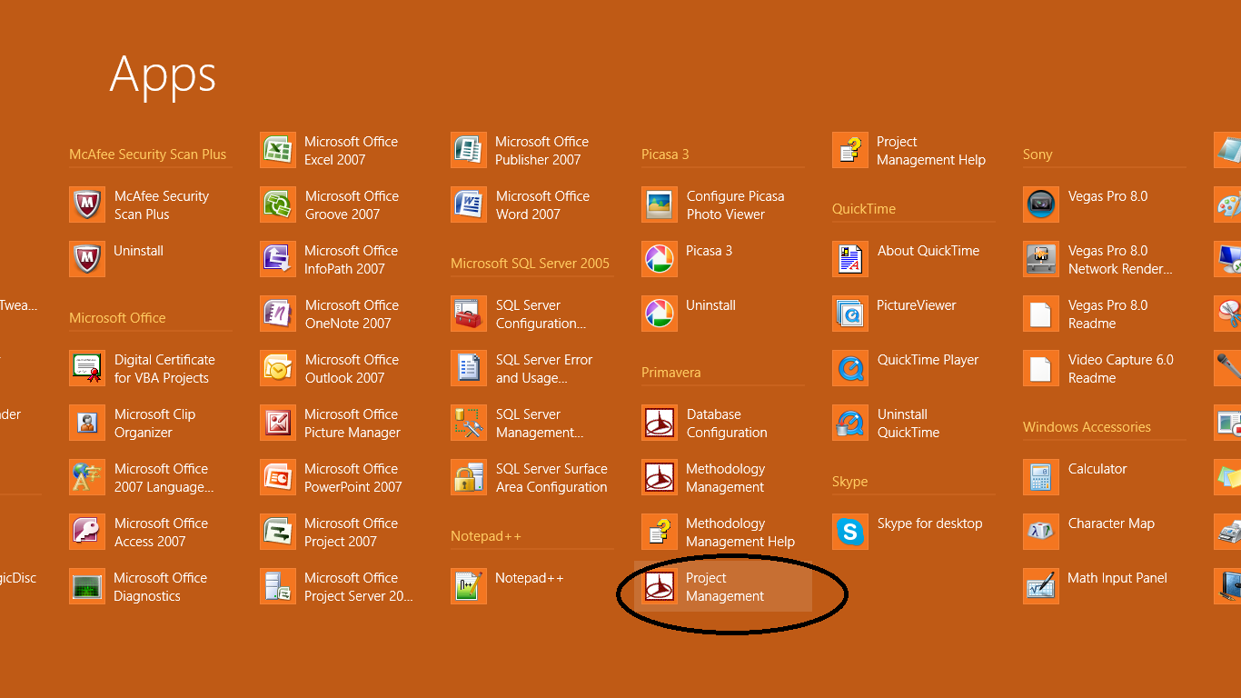Launch Primavera Project Management tile

coord(723,586)
